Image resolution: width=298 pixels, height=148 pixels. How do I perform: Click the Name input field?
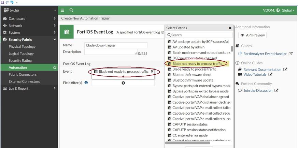[116, 45]
